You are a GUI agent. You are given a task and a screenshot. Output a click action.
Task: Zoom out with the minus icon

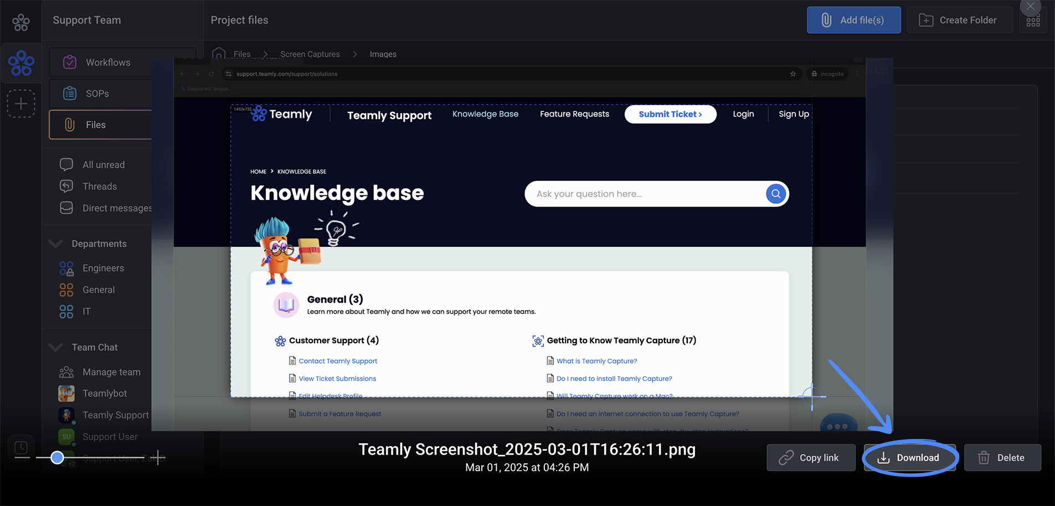pos(22,458)
